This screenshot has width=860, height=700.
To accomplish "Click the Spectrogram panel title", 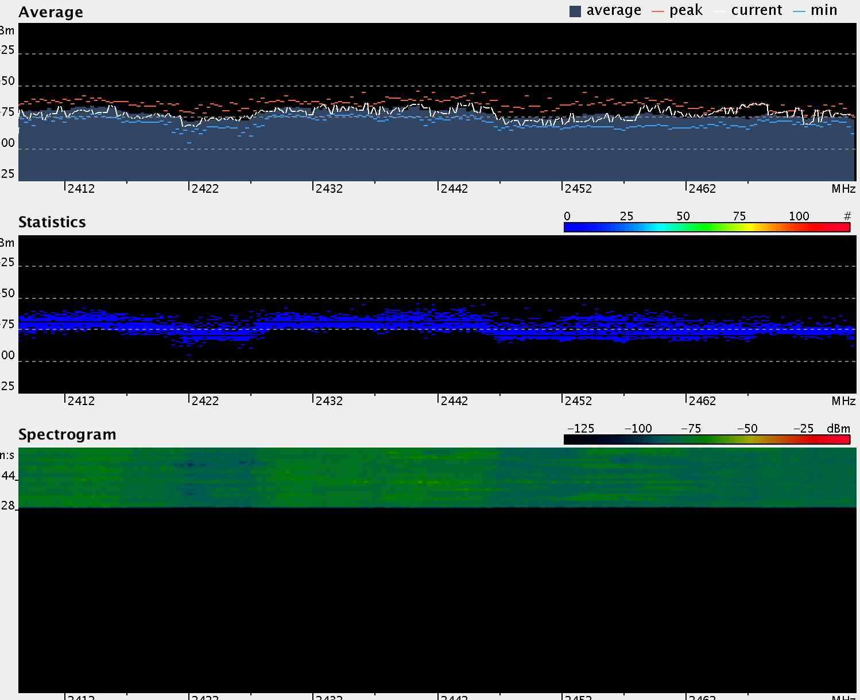I will [67, 434].
